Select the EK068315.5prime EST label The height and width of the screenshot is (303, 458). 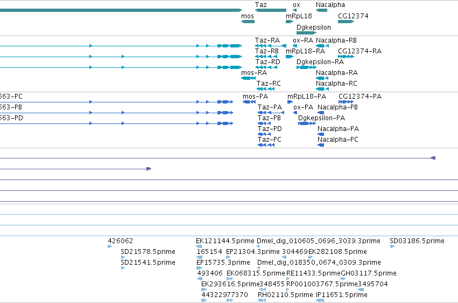[x=256, y=273]
